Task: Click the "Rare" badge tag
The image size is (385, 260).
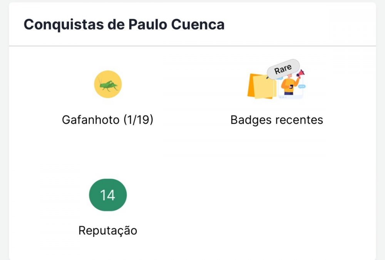Action: tap(283, 70)
